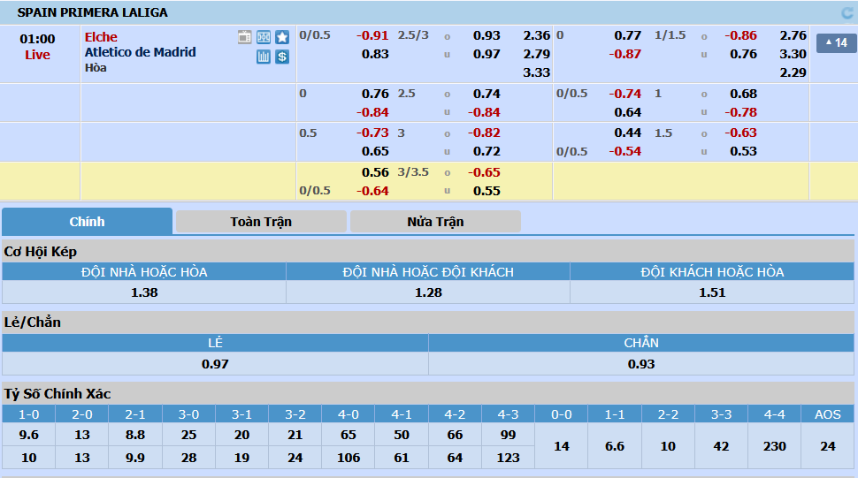Click the dollar sign icon
The width and height of the screenshot is (858, 478).
tap(282, 57)
